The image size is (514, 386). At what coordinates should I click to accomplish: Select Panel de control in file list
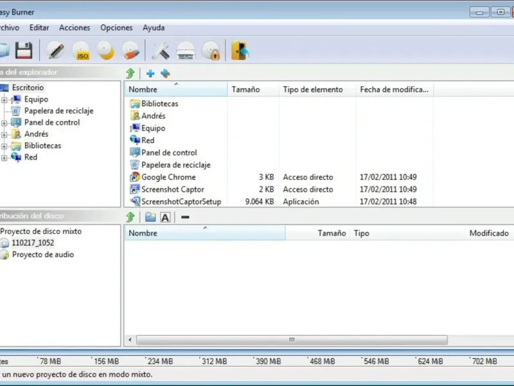tap(169, 152)
